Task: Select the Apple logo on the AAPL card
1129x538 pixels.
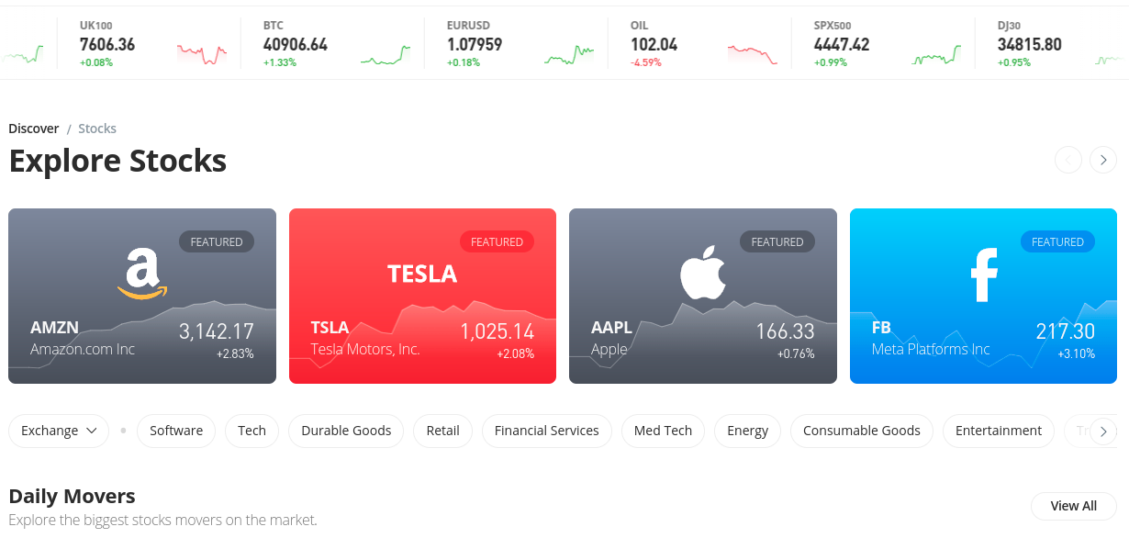Action: click(702, 269)
